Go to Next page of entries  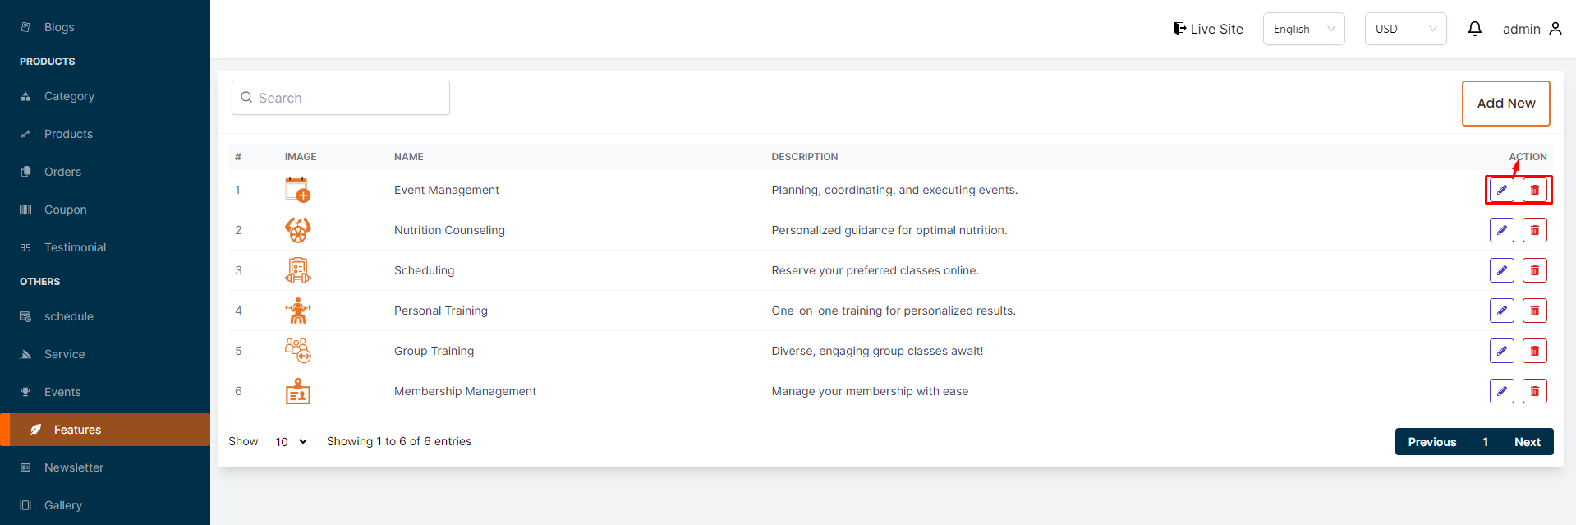pyautogui.click(x=1527, y=442)
